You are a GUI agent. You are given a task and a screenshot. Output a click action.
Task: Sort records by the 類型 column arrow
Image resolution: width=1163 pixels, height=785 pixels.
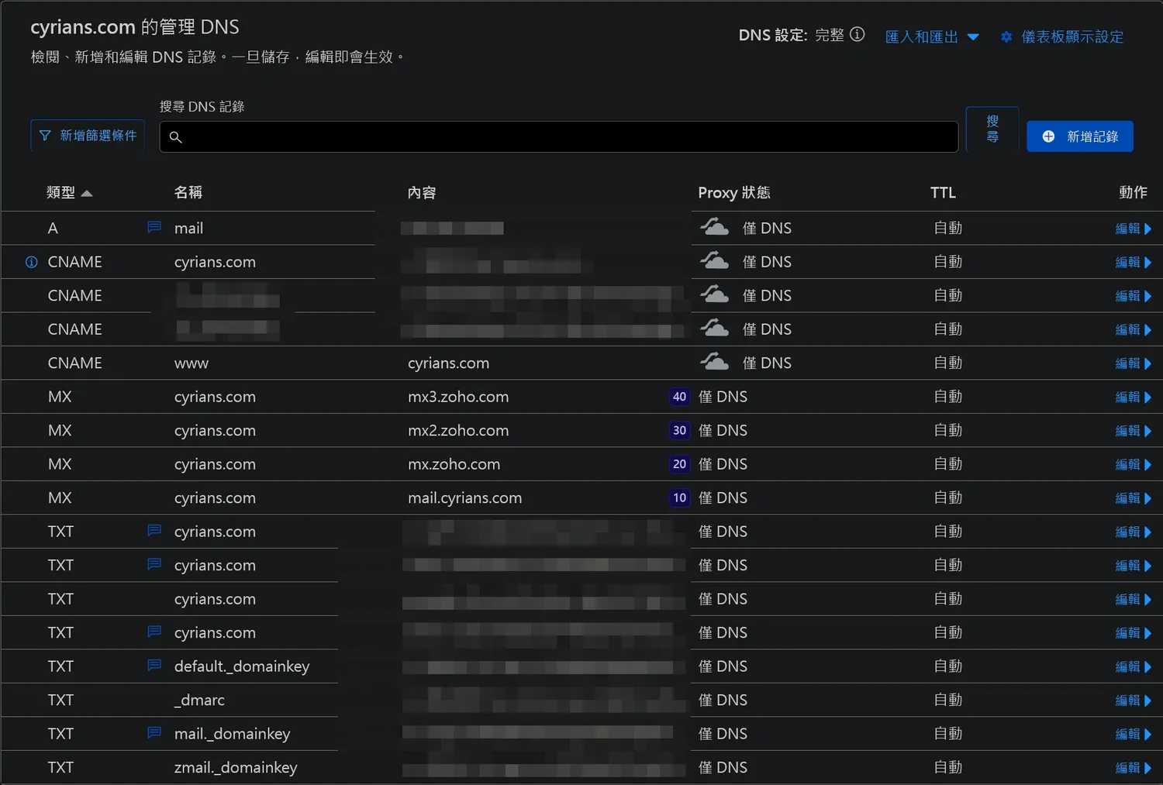point(87,193)
